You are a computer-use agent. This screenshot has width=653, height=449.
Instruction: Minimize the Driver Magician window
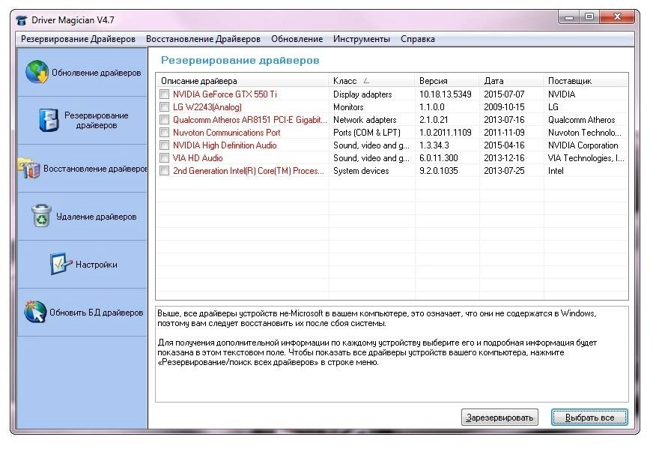click(x=569, y=17)
